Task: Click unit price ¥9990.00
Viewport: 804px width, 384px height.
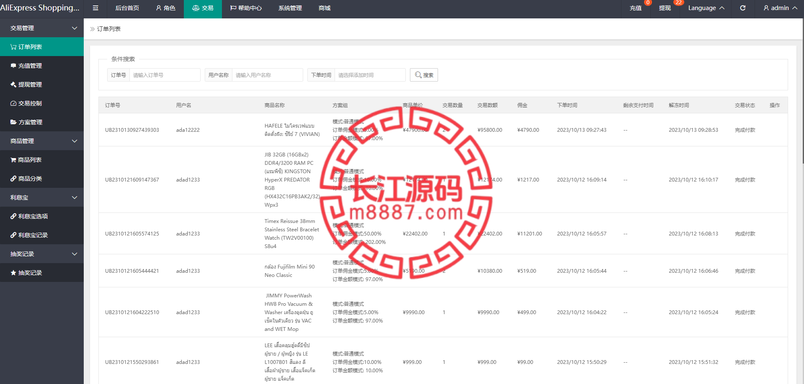Action: coord(413,312)
